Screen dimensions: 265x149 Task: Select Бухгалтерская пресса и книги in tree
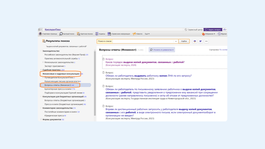pyautogui.click(x=59, y=89)
